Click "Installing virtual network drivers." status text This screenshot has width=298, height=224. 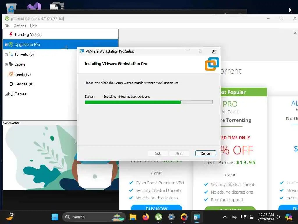[x=127, y=97]
